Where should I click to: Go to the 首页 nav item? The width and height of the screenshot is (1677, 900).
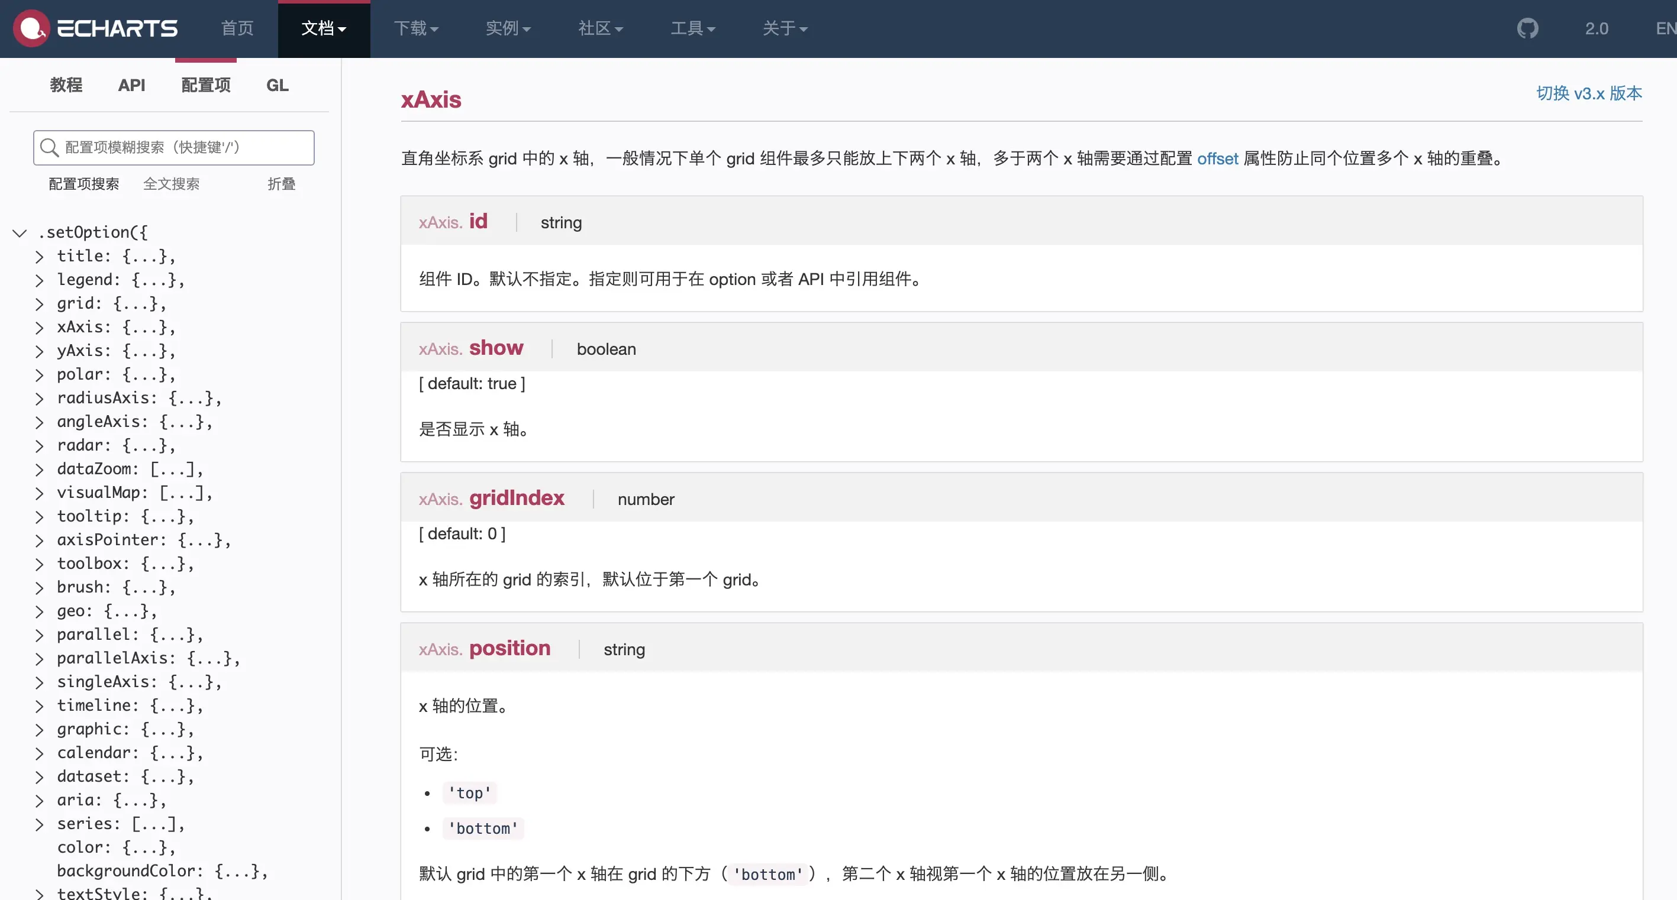click(237, 28)
